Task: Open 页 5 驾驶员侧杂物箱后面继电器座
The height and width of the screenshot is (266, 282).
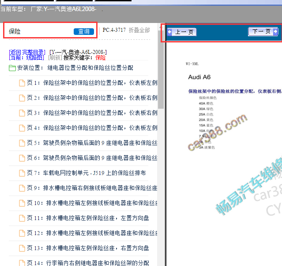Action: click(x=92, y=143)
